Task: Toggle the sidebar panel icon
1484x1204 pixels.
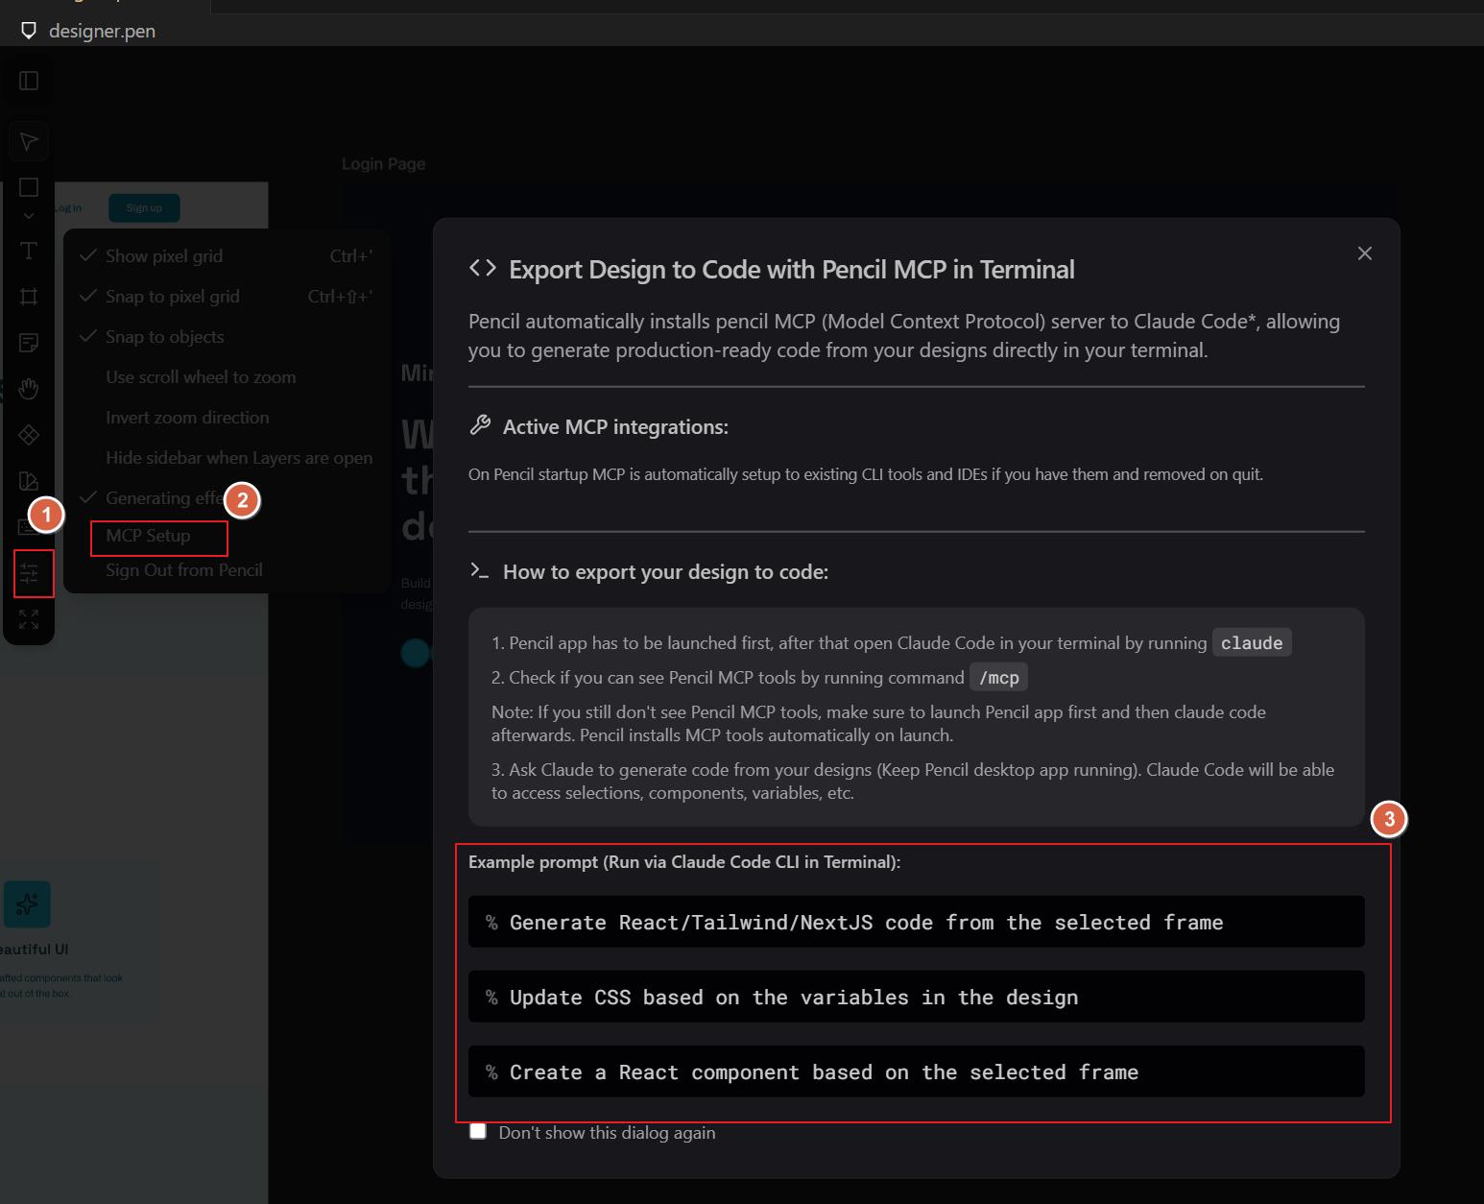Action: click(29, 81)
